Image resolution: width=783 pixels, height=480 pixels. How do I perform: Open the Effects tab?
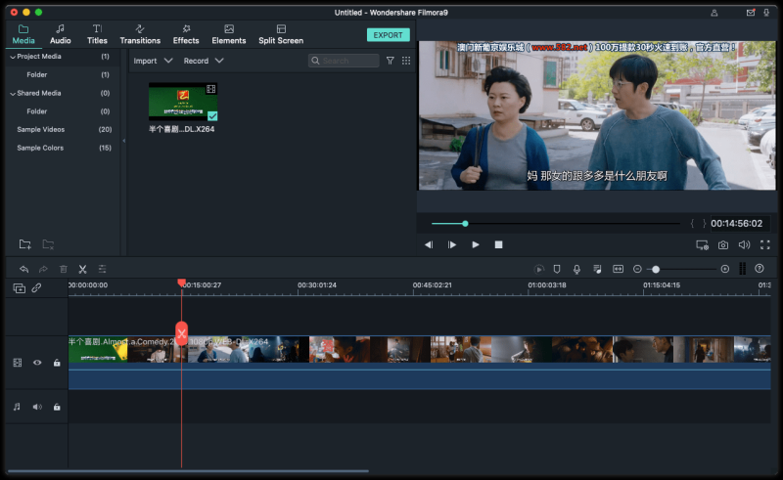(x=186, y=34)
